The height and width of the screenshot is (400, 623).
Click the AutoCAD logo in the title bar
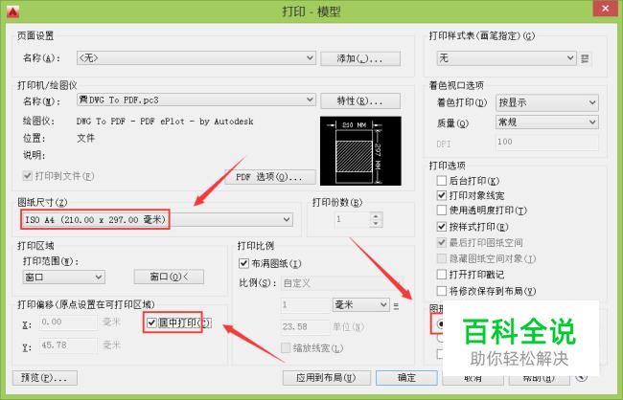coord(12,11)
